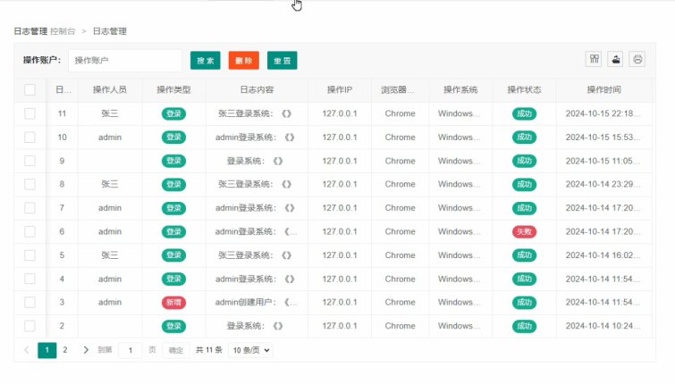The image size is (675, 384).
Task: Click the 重置 reset button
Action: 282,61
